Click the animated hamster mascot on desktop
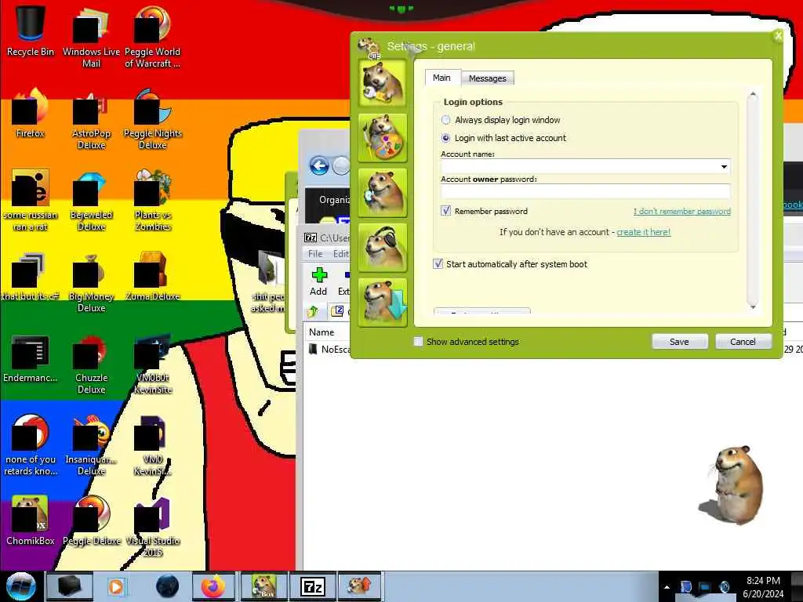This screenshot has width=803, height=602. 731,484
